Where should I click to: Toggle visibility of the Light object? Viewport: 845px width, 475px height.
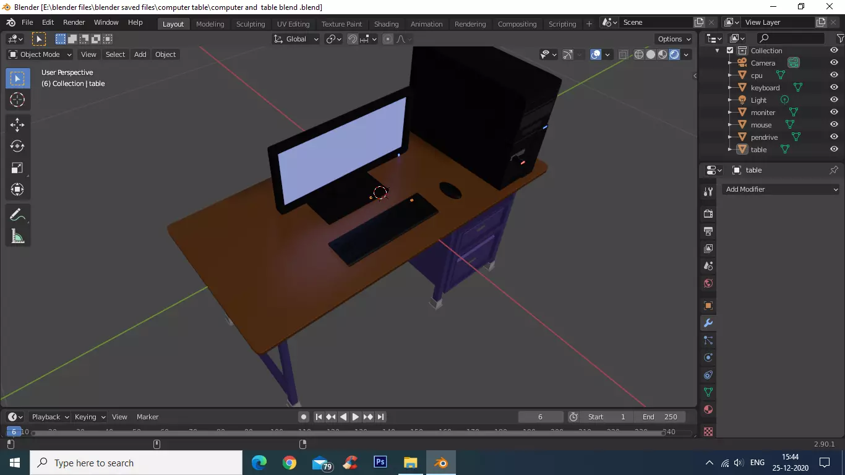point(834,100)
